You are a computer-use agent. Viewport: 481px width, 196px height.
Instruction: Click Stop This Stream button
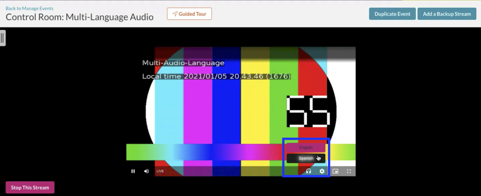[30, 187]
